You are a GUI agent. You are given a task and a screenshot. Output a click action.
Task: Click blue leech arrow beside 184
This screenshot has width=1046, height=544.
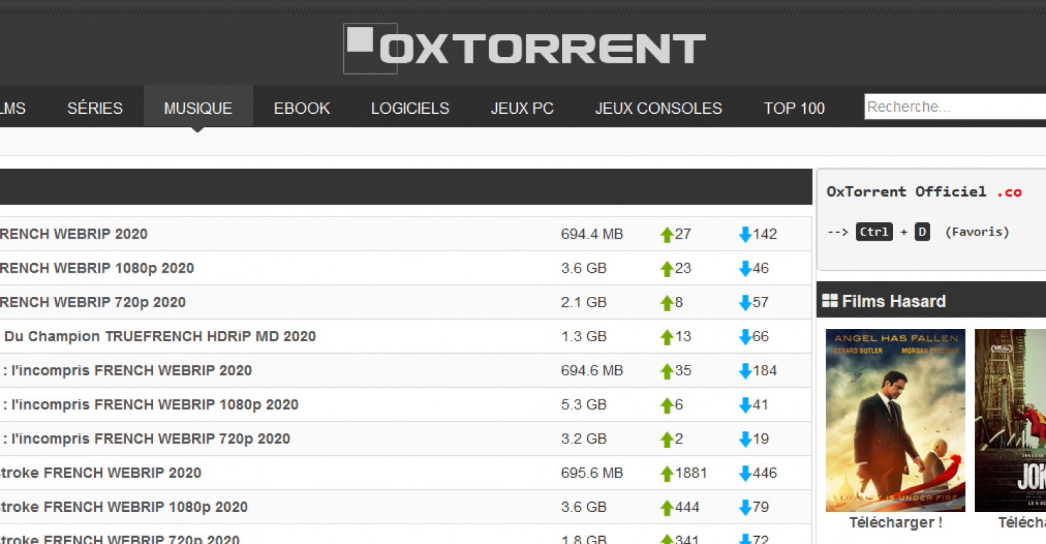[x=745, y=371]
